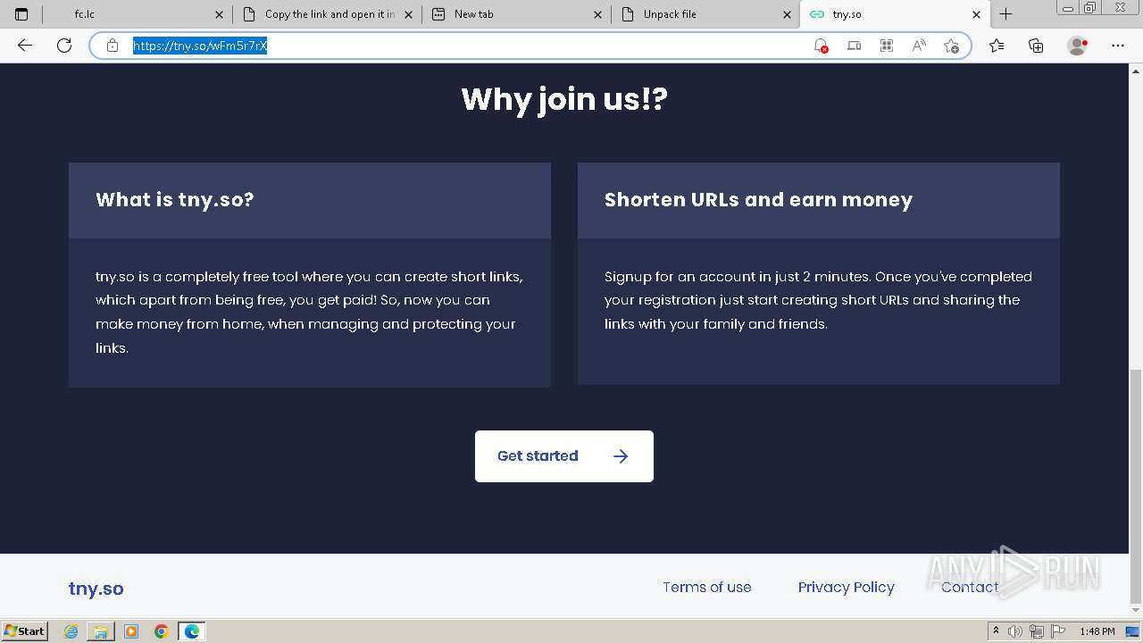Open the media player taskbar icon
Image resolution: width=1143 pixels, height=643 pixels.
tap(131, 631)
